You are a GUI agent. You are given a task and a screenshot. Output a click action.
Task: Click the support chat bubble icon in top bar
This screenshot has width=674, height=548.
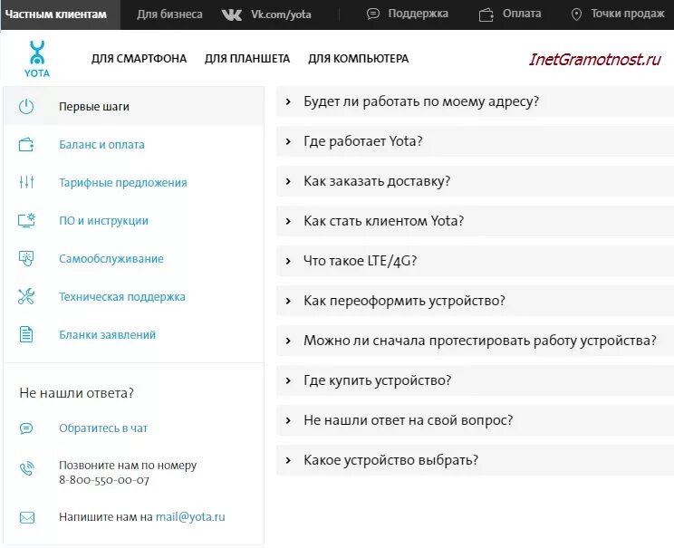click(x=373, y=14)
